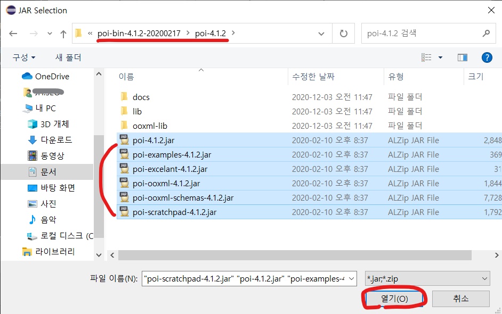Screen dimensions: 502x314
Task: Select the ooxml-lib folder
Action: (150, 126)
